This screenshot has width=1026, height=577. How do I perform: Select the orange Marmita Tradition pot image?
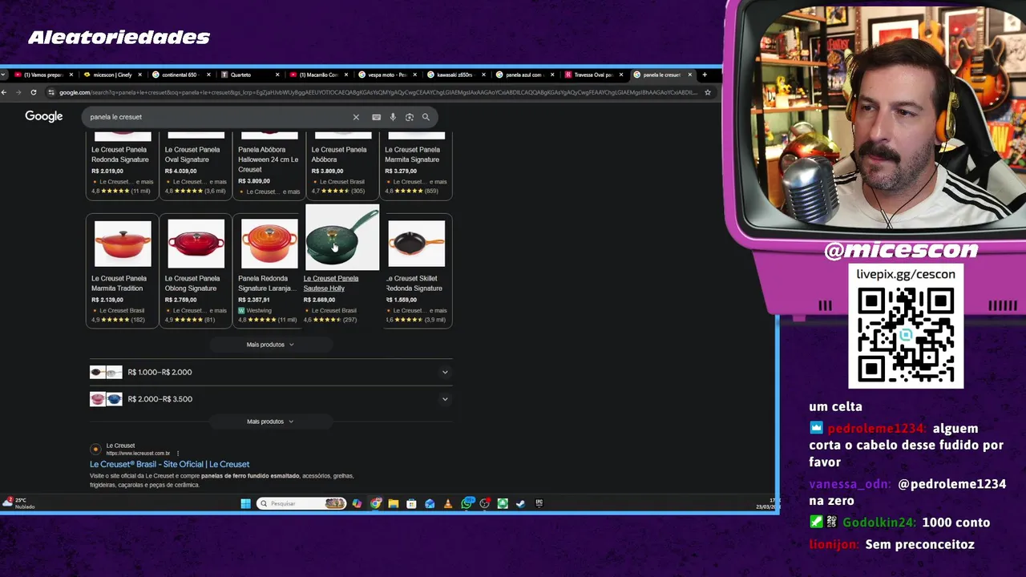pyautogui.click(x=123, y=244)
